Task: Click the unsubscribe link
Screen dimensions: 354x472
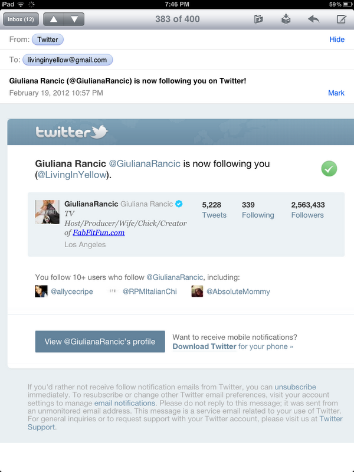Action: [x=296, y=387]
